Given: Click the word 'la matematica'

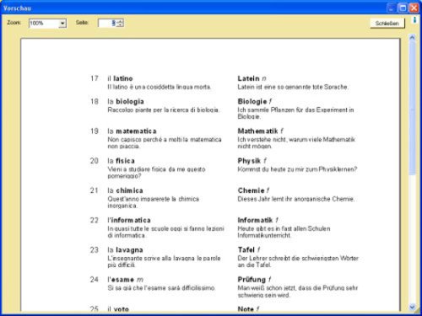Looking at the screenshot, I should (x=132, y=131).
